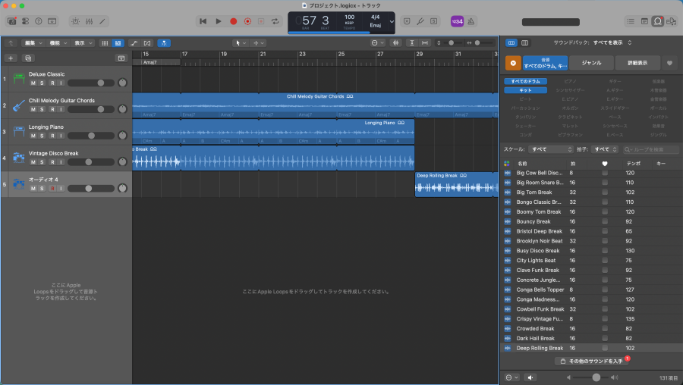Mute the Deluxe Classic track
This screenshot has width=683, height=385.
pos(33,83)
